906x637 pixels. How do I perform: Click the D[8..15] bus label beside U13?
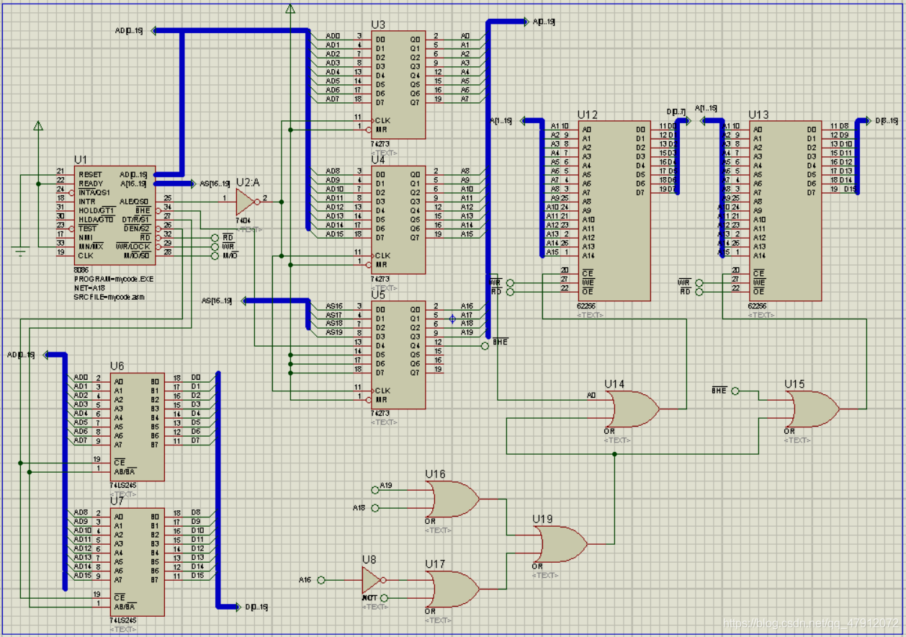click(x=886, y=120)
